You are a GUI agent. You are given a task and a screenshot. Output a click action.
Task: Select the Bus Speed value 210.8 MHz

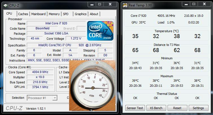pyautogui.click(x=40, y=82)
